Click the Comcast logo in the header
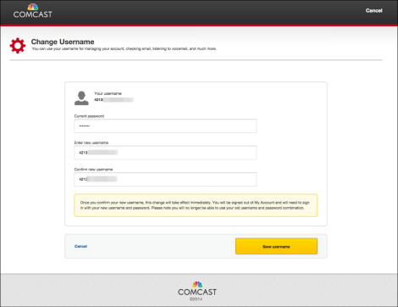398x307 pixels. 33,11
